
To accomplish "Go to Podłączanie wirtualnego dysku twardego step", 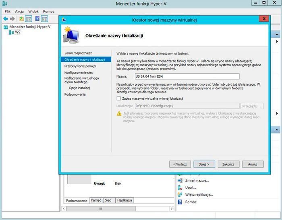I will pos(81,80).
